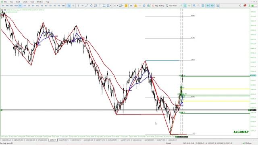This screenshot has height=145, width=258.
Task: Open the Default profile selector in status bar
Action: [x=168, y=143]
